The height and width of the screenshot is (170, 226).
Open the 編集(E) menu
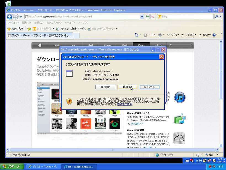pyautogui.click(x=26, y=23)
